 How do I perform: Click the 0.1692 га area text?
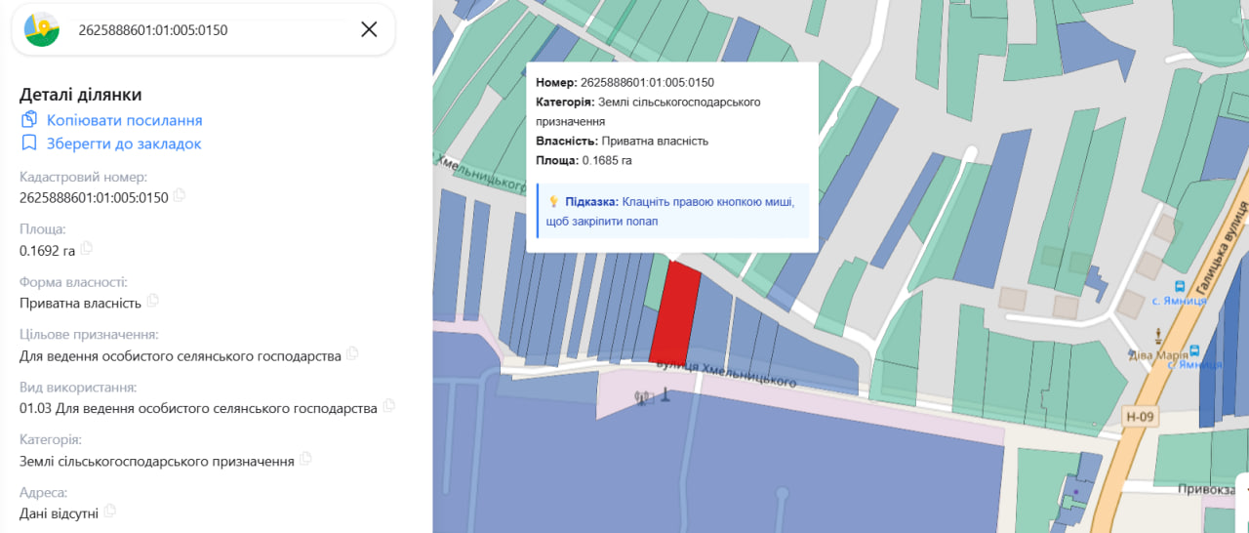[47, 250]
